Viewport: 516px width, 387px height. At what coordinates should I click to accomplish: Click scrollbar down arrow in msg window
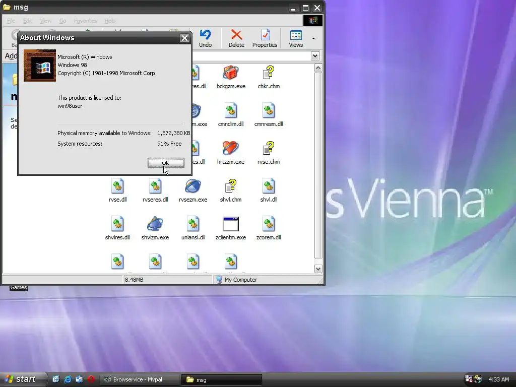(x=318, y=269)
